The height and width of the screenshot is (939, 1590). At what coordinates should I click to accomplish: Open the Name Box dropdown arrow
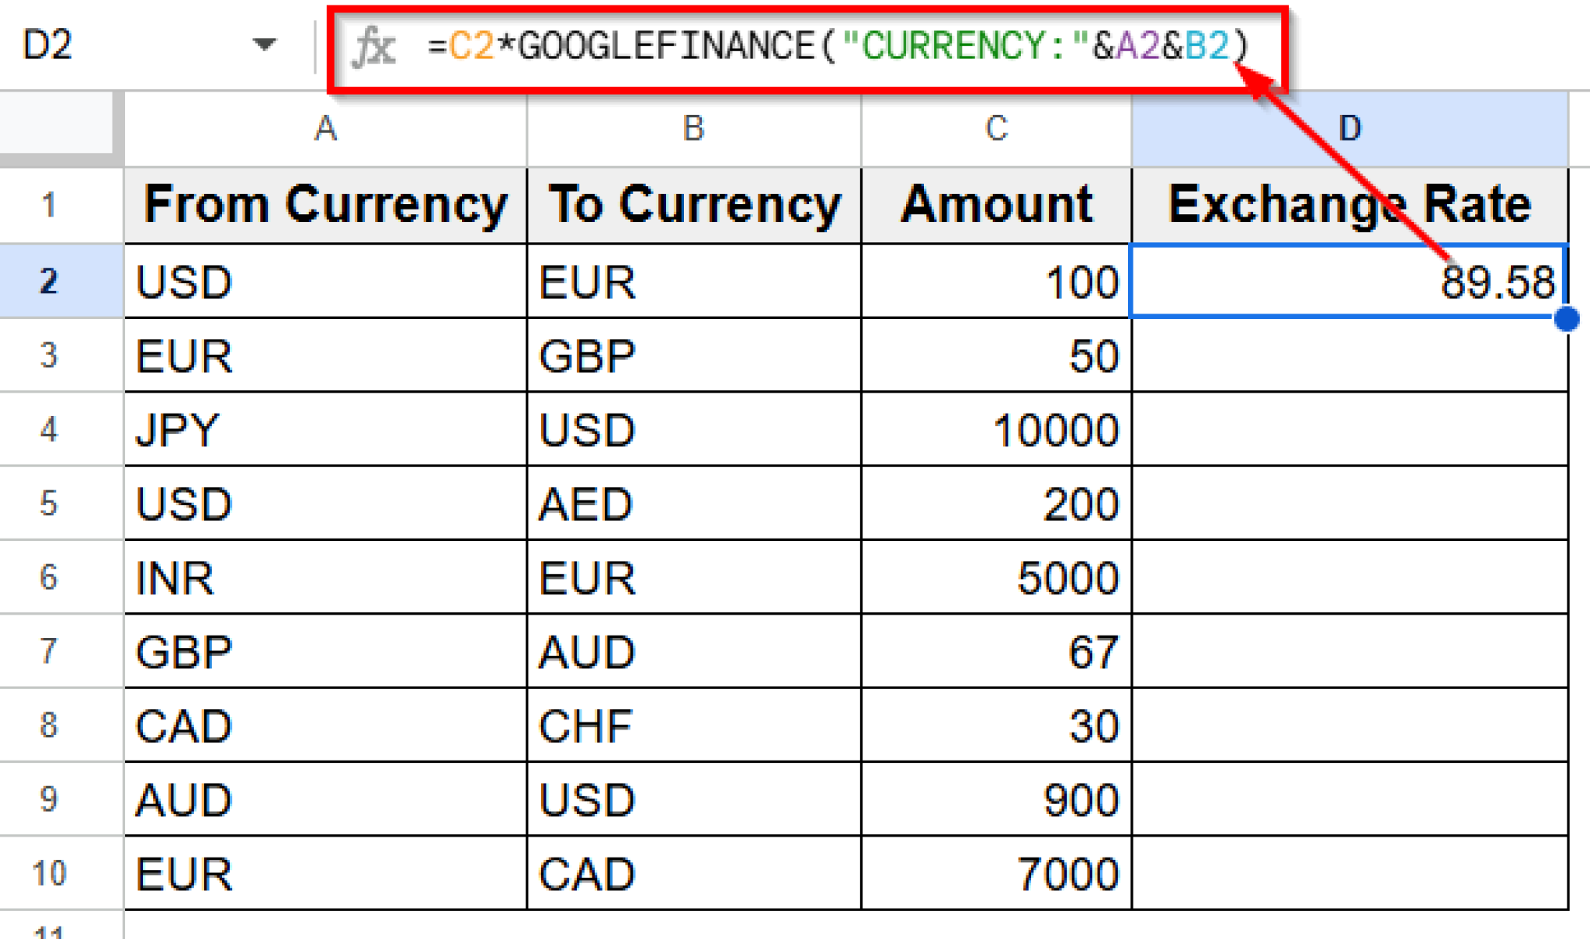264,45
